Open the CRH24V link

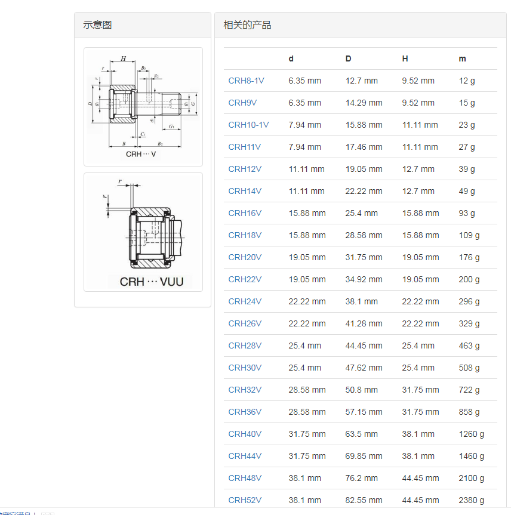(245, 301)
